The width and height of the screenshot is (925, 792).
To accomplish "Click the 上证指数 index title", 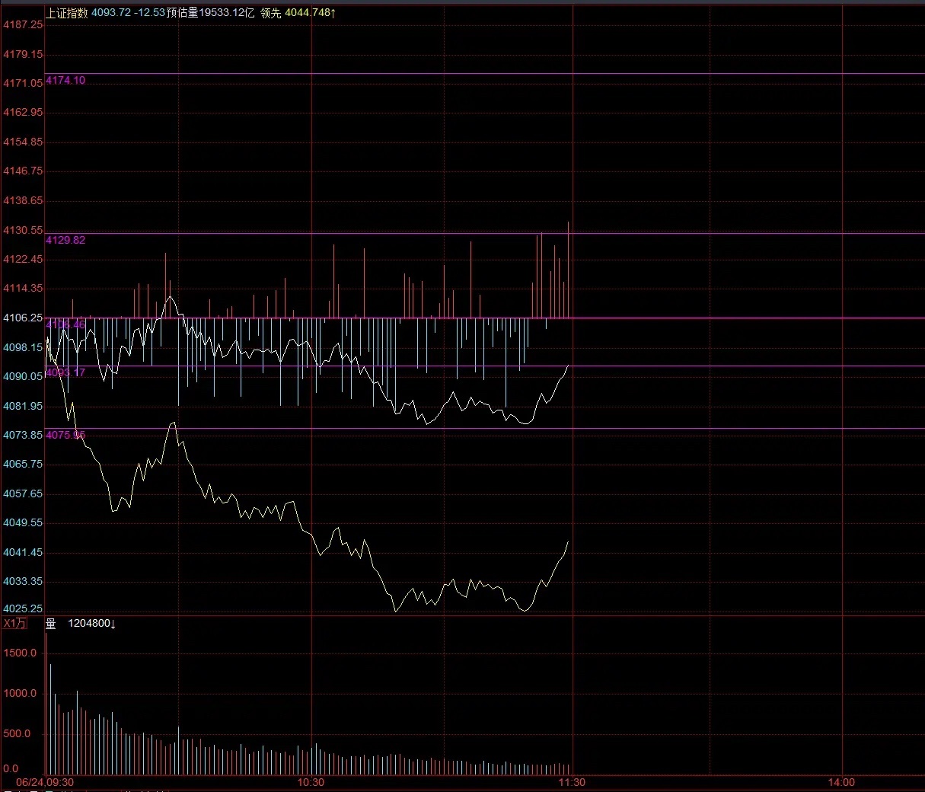I will point(67,12).
